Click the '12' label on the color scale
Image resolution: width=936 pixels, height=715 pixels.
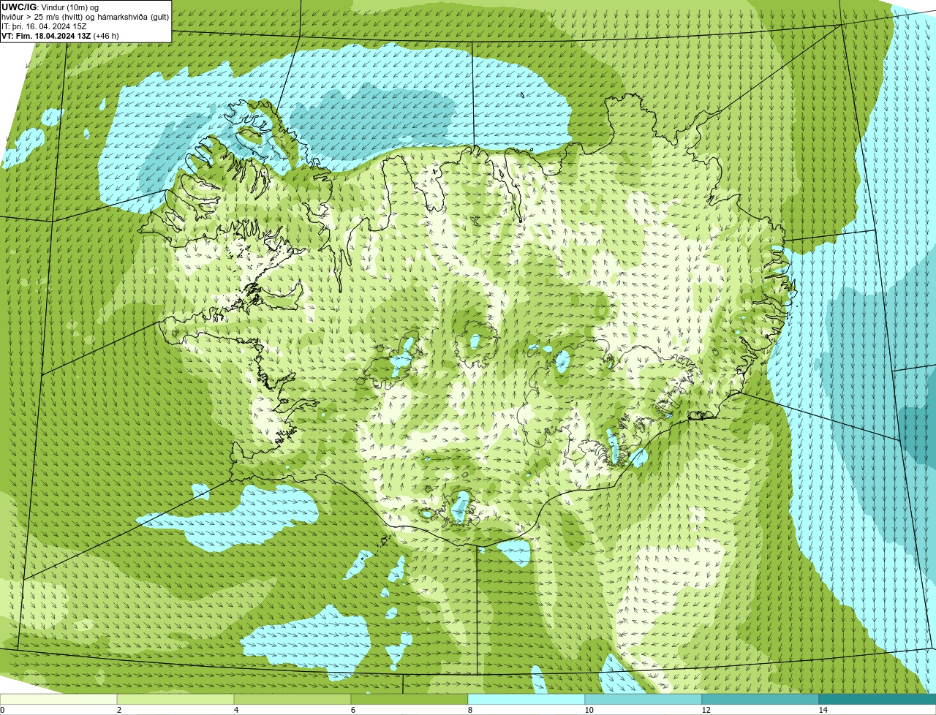tap(706, 710)
